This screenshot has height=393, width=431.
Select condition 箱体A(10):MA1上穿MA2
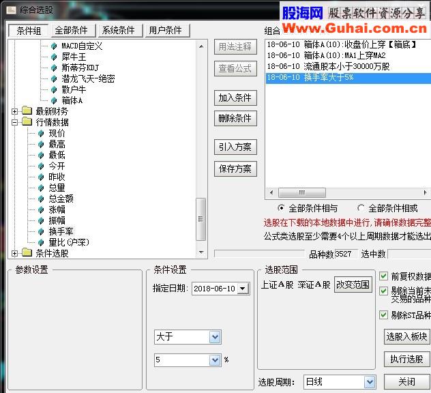[348, 55]
